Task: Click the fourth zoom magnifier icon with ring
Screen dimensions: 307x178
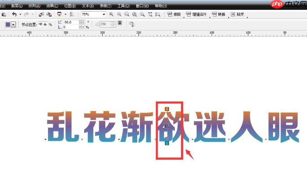Action: [134, 14]
